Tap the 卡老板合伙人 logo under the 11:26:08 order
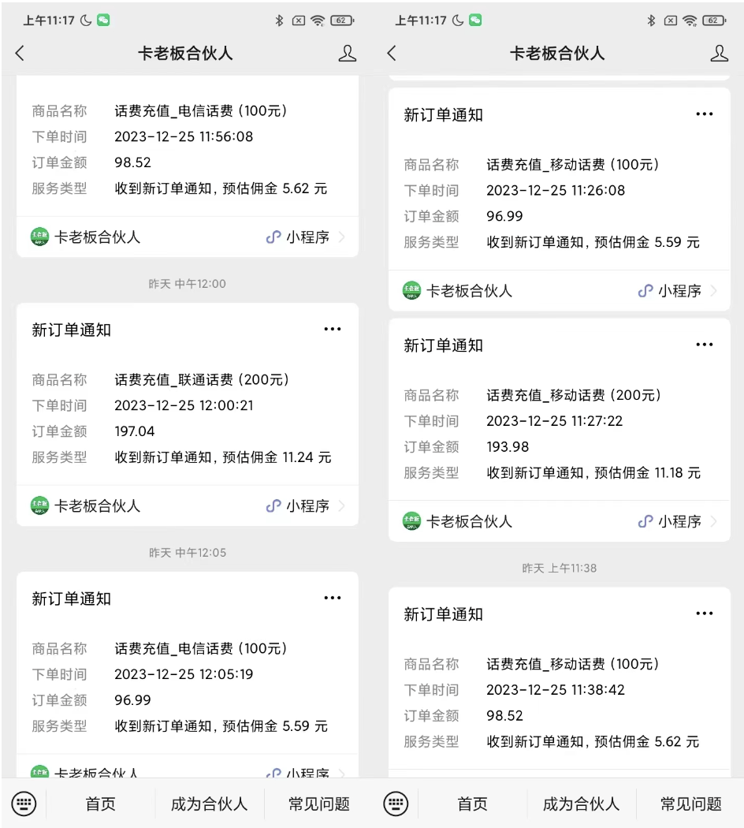 (x=411, y=290)
